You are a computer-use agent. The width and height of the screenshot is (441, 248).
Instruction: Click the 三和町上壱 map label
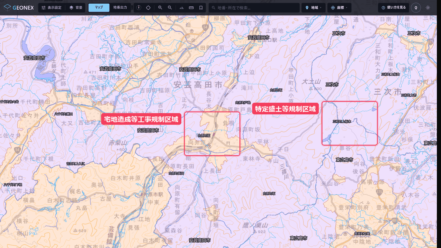pyautogui.click(x=409, y=95)
